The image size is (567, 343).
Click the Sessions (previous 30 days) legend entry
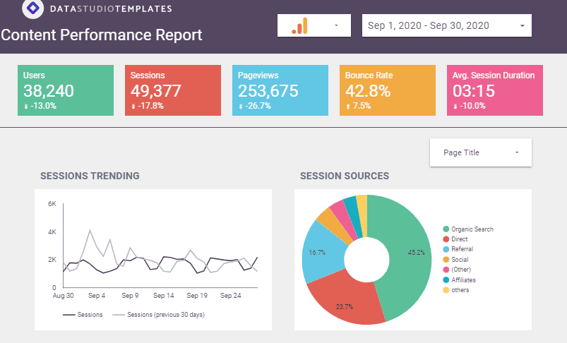158,315
